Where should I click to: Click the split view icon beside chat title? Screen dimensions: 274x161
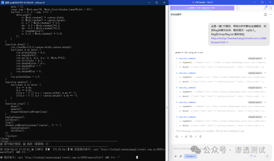pyautogui.click(x=265, y=14)
